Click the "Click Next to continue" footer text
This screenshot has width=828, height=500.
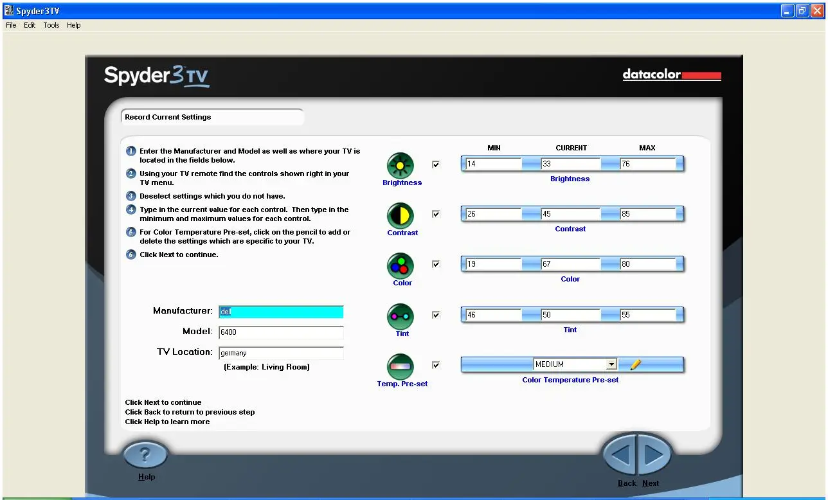pyautogui.click(x=163, y=402)
